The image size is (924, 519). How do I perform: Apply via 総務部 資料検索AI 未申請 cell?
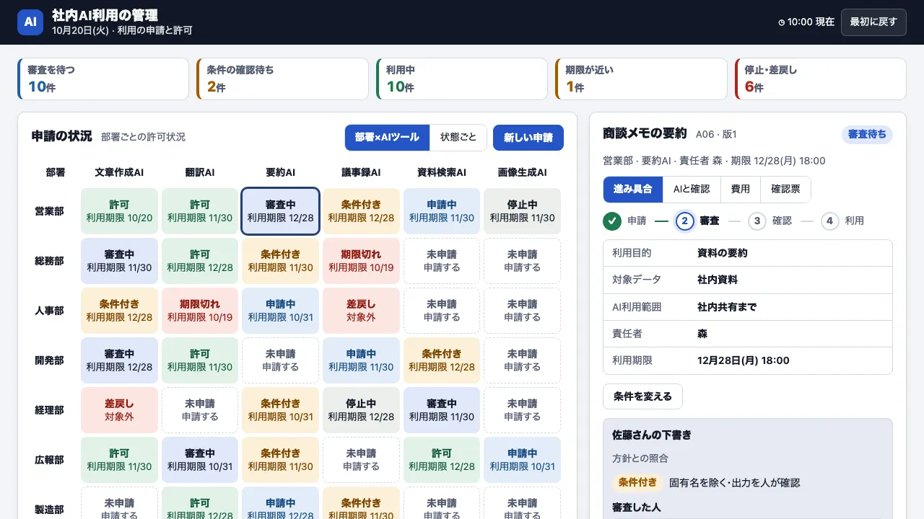[x=442, y=261]
